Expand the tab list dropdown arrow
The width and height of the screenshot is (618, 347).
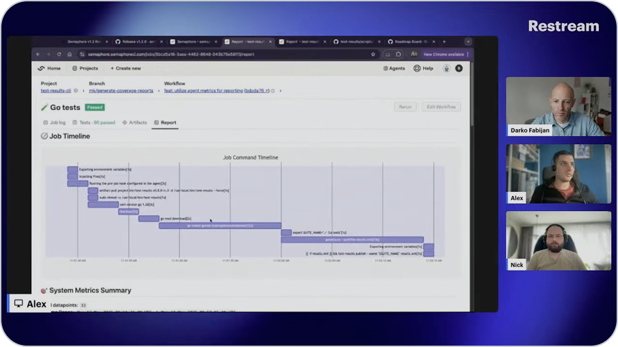pos(468,42)
